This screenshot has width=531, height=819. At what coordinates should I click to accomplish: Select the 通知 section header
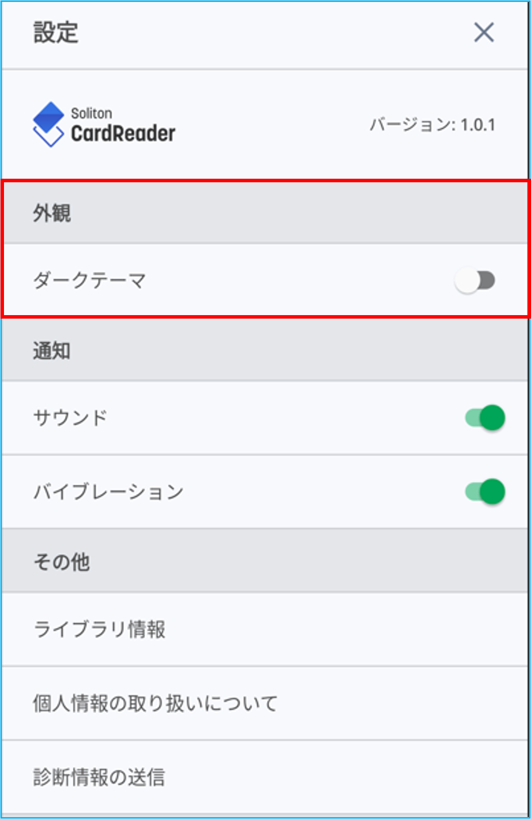coord(265,351)
